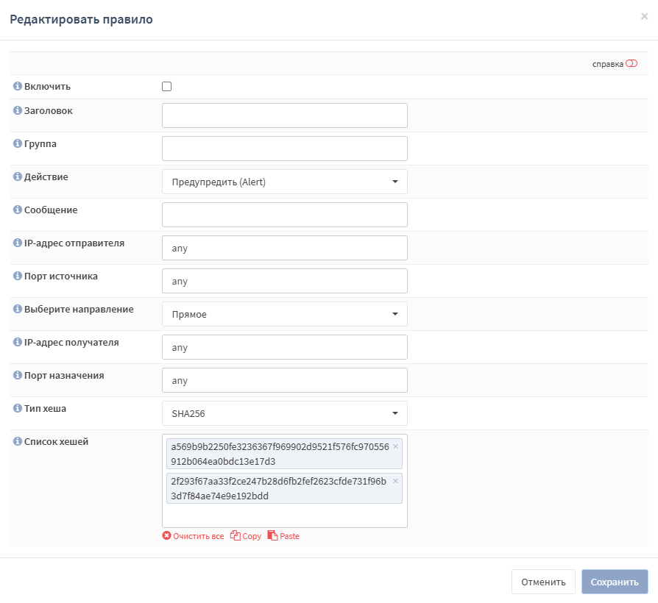Click the info icon next to Включить

tap(18, 87)
